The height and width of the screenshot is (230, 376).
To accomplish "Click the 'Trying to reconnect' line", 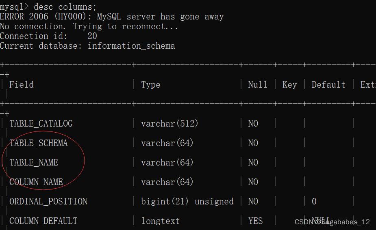I will (89, 26).
